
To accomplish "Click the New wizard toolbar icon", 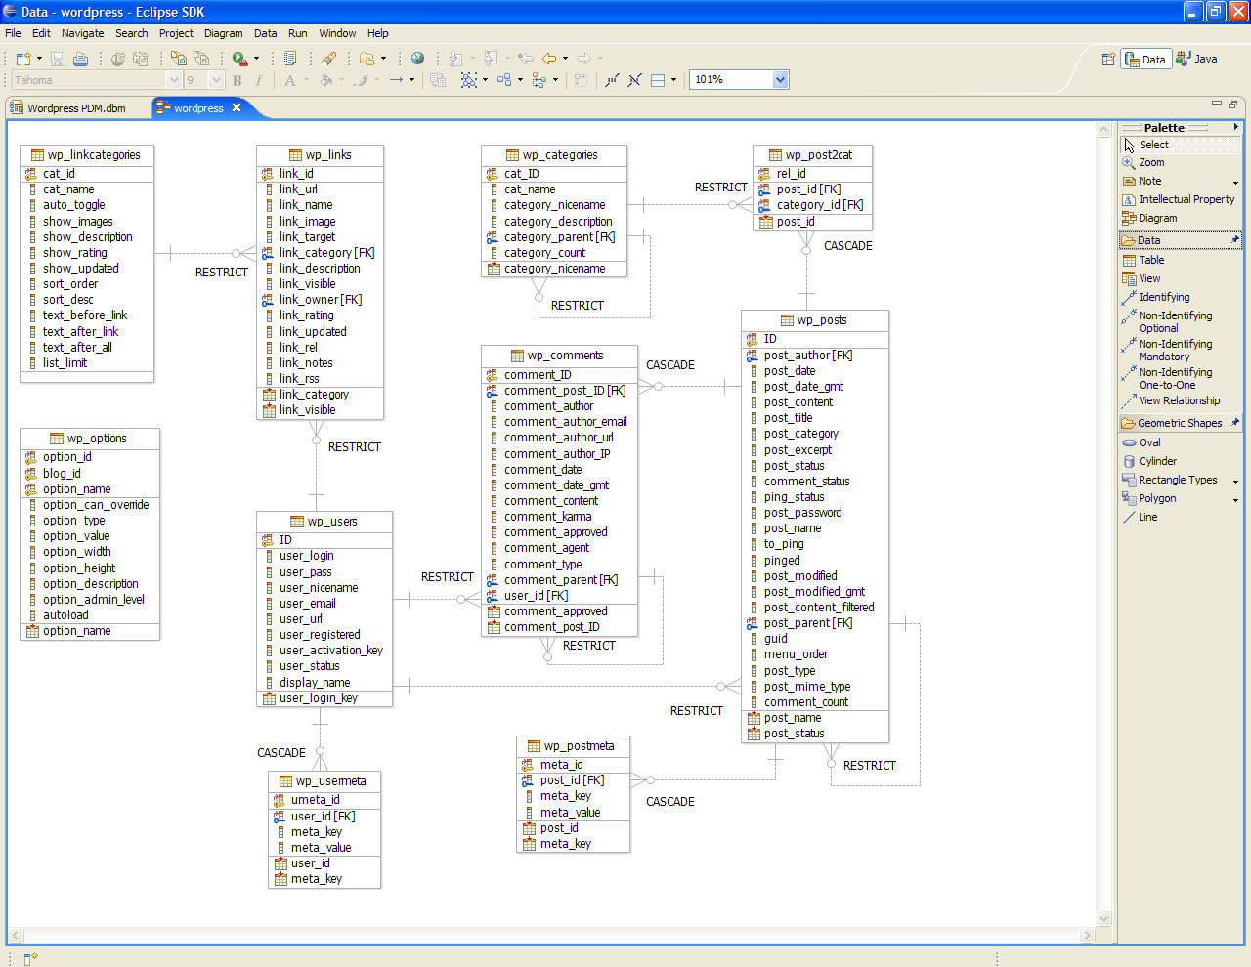I will pos(22,59).
